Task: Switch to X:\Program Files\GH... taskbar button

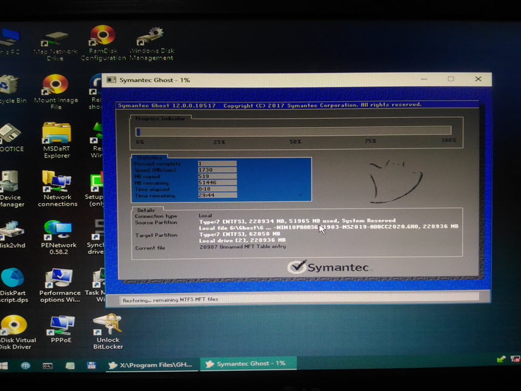Action: [150, 365]
